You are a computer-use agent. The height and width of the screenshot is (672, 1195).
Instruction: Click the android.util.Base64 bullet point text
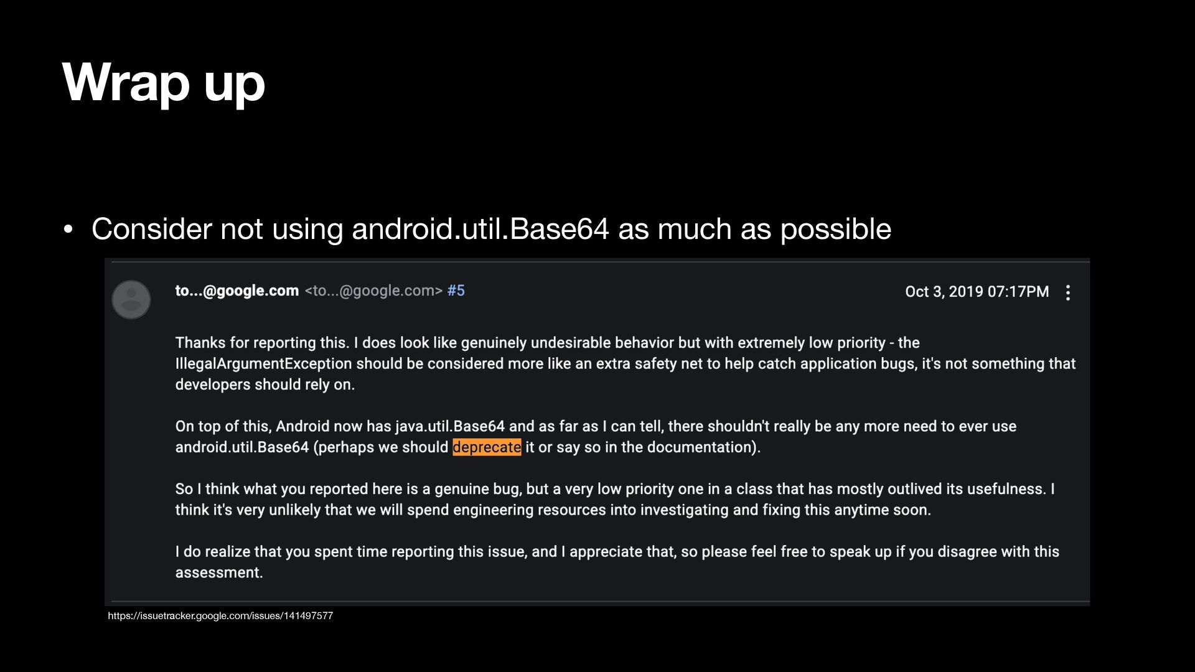(x=491, y=229)
